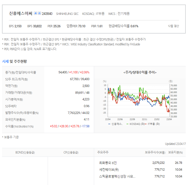The width and height of the screenshot is (189, 185).
Task: Click the 종가(원)/전일대비/수익률 row label
Action: tap(21, 72)
